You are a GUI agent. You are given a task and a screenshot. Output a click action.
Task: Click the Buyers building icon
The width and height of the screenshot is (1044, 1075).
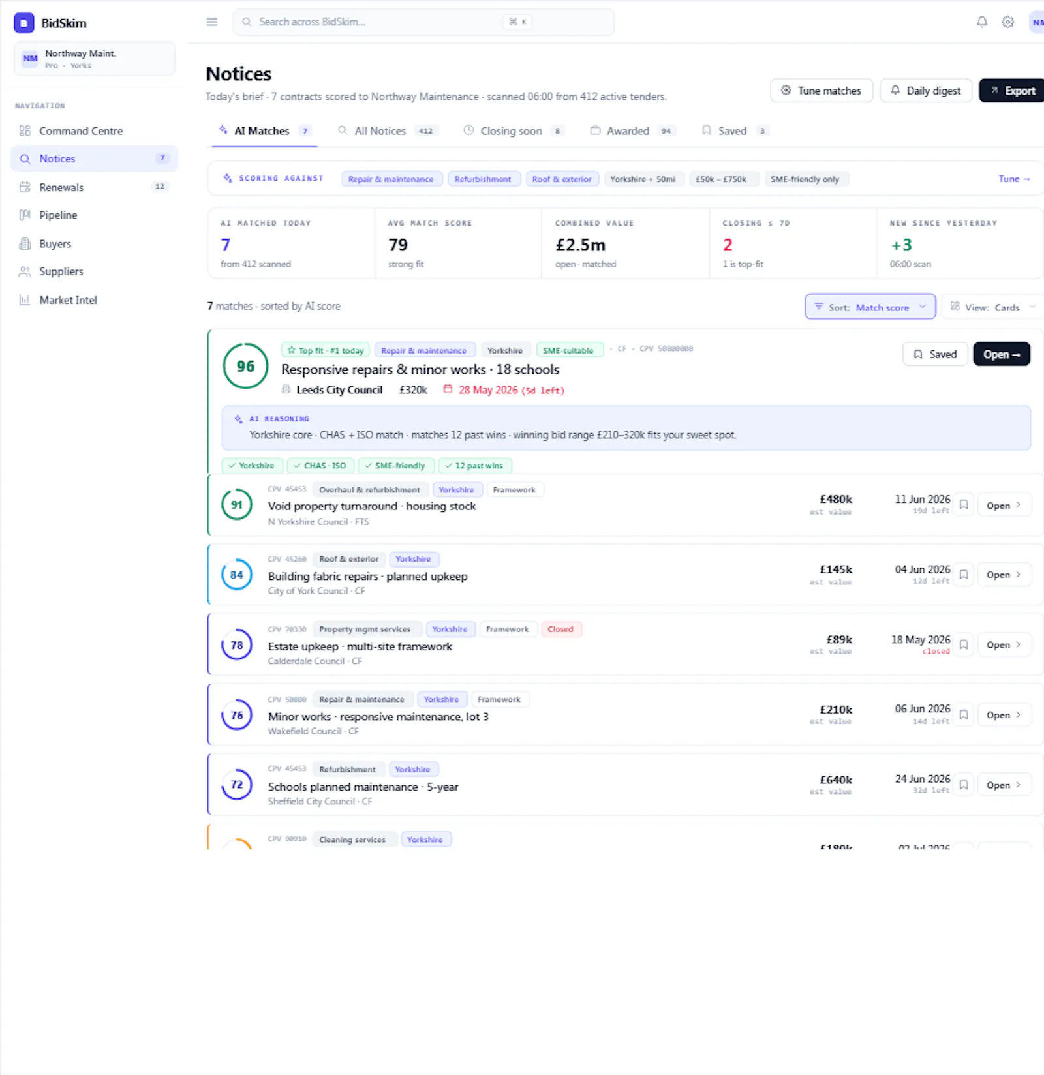coord(25,244)
